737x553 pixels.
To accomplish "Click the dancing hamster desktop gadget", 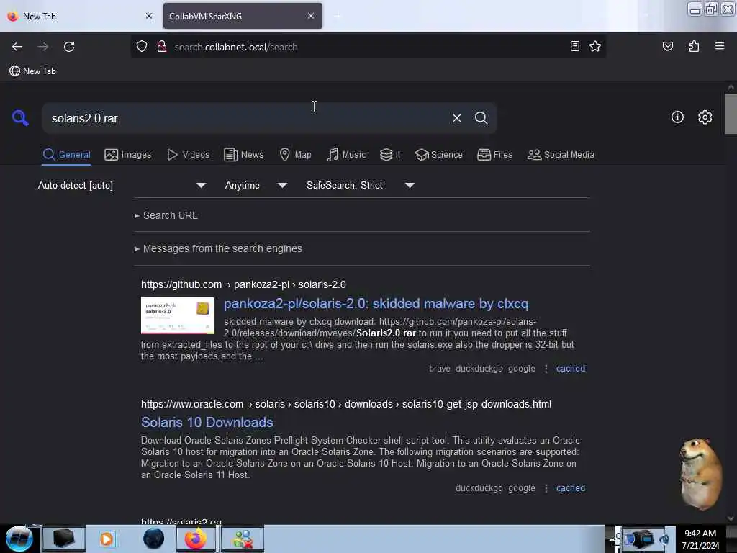I will coord(700,474).
